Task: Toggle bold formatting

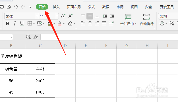Action: click(x=8, y=23)
